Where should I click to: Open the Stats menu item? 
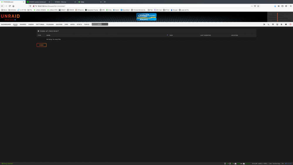[x=79, y=24]
